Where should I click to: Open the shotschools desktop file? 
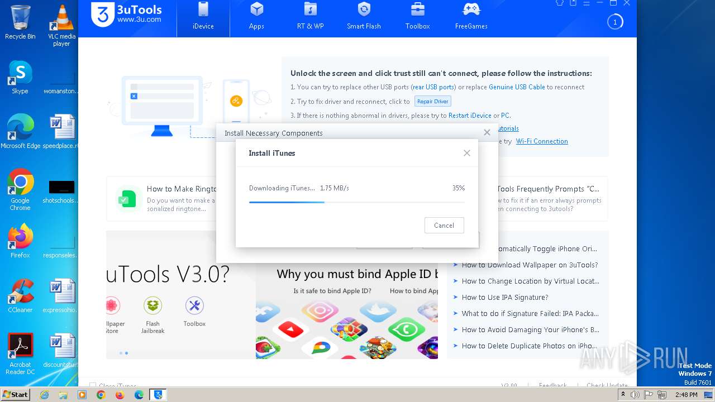click(x=61, y=192)
